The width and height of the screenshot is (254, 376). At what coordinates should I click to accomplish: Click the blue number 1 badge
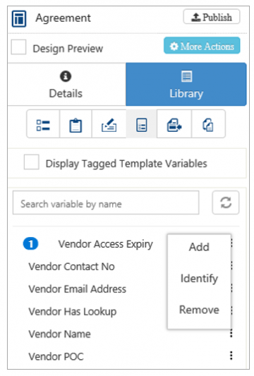tap(31, 243)
